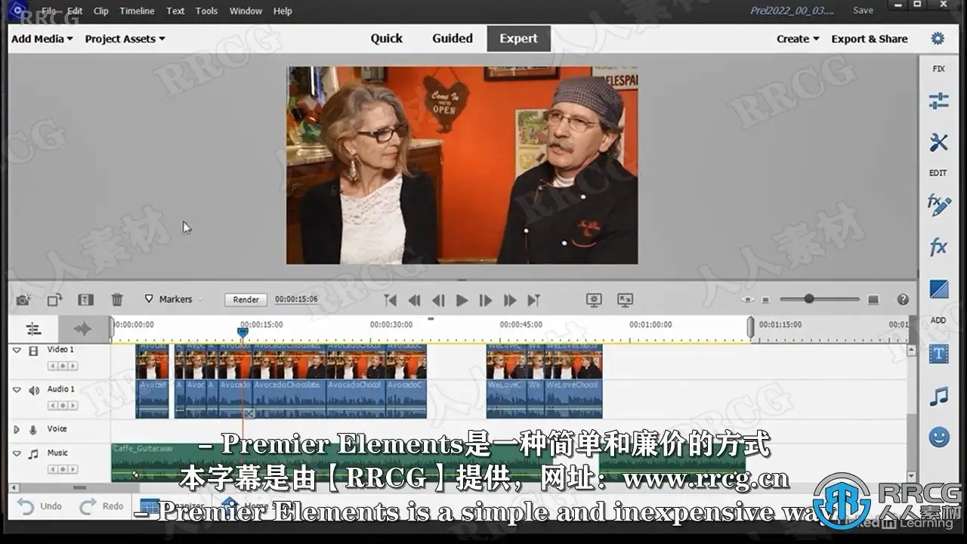Collapse the Video 1 track
967x544 pixels.
(x=17, y=351)
